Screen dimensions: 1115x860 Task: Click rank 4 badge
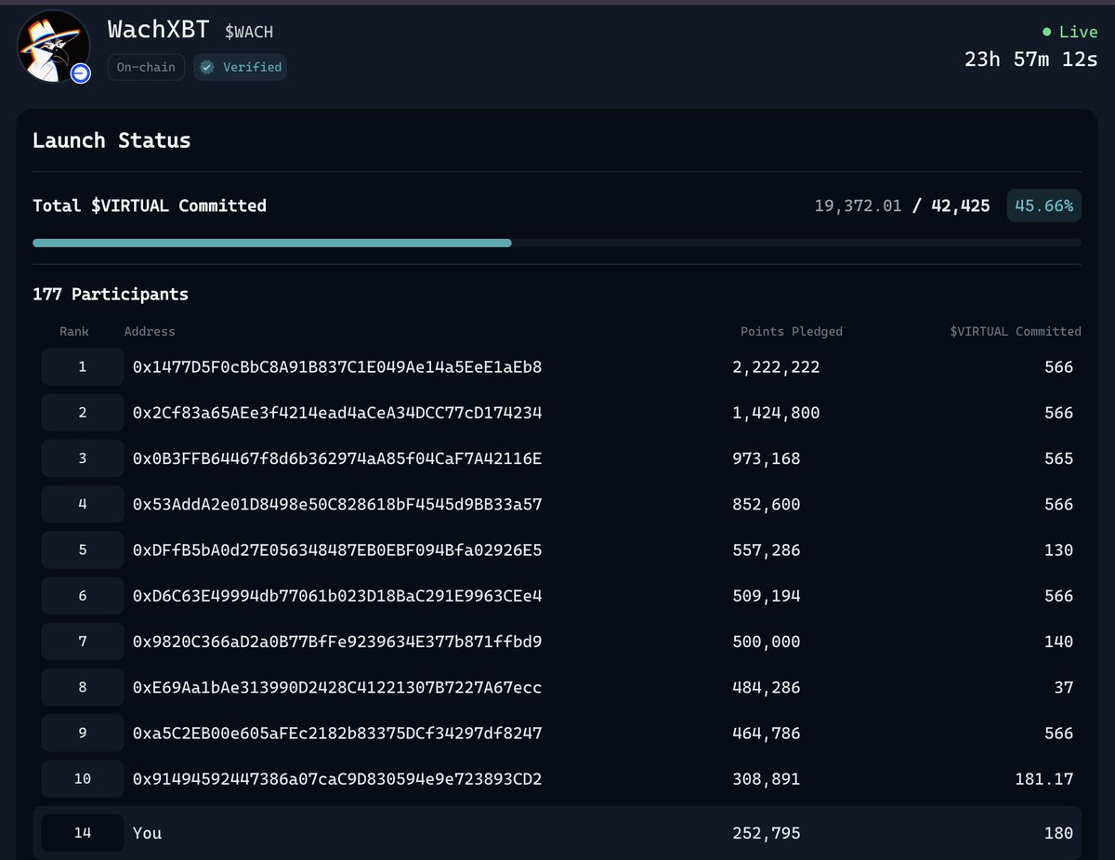click(x=82, y=504)
